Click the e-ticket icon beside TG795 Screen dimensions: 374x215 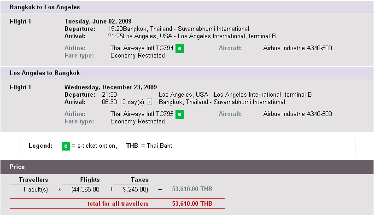179,114
